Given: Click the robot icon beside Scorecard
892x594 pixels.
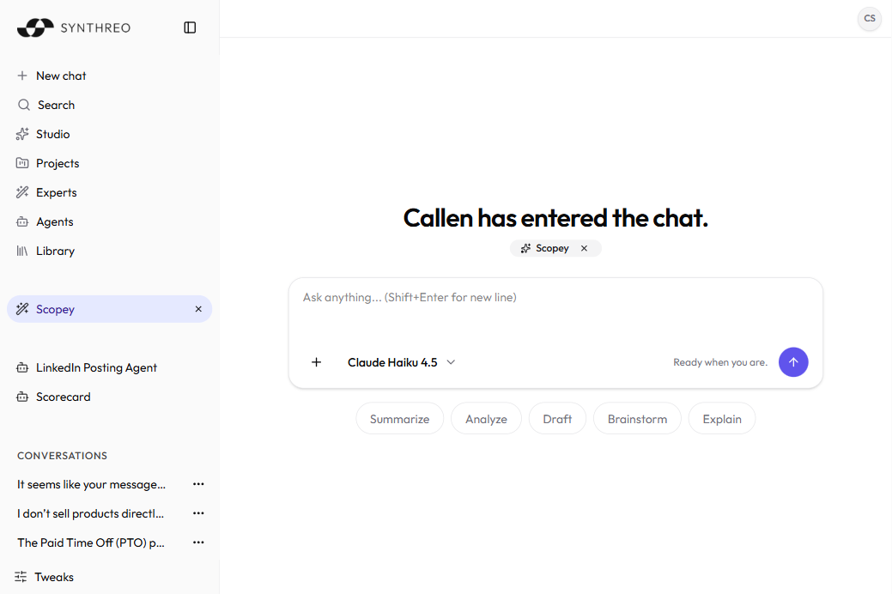Looking at the screenshot, I should (22, 397).
